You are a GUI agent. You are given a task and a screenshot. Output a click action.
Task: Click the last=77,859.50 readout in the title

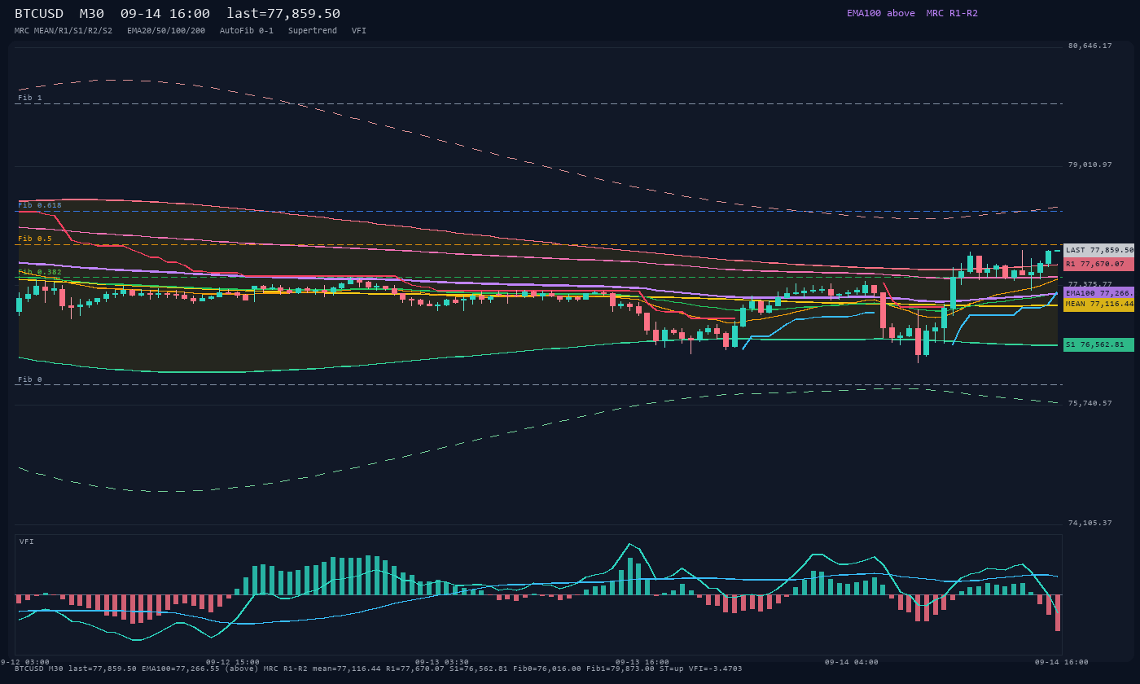(283, 13)
